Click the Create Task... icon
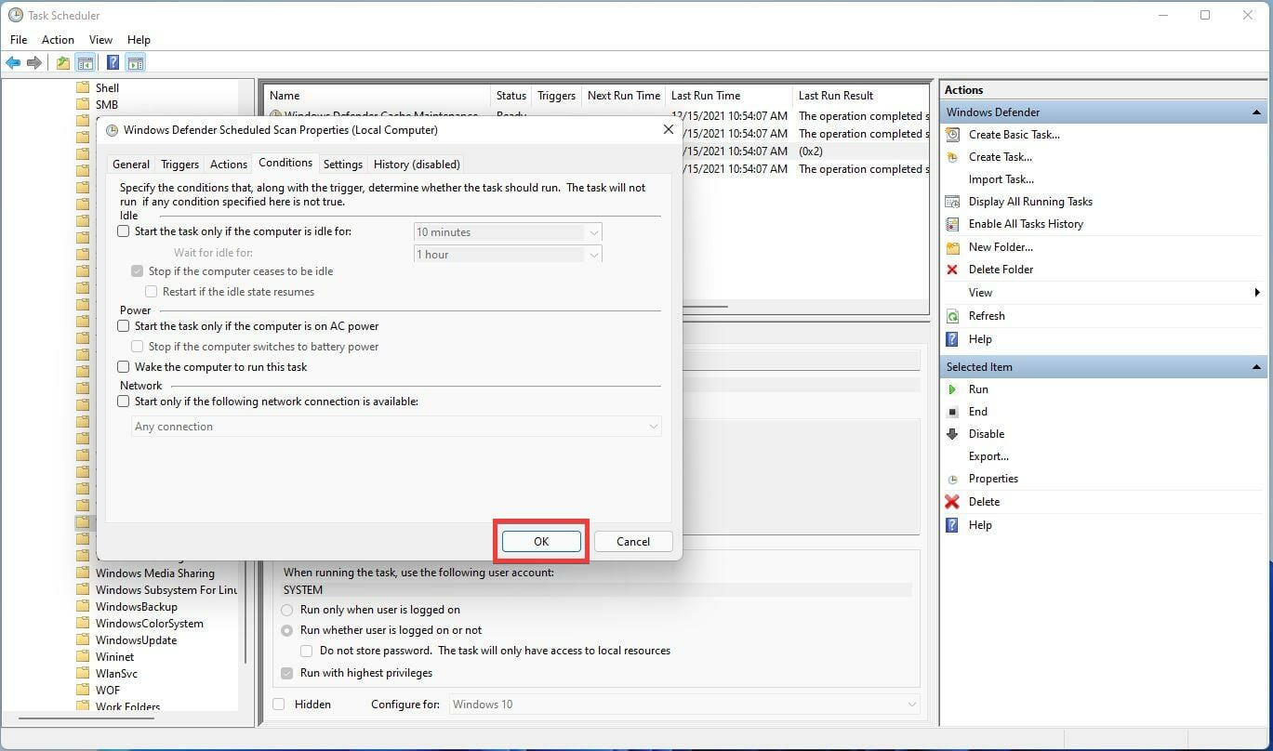The image size is (1273, 751). [952, 157]
